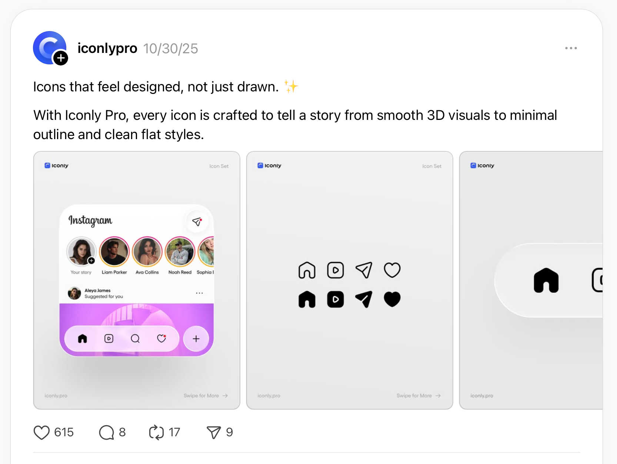Screen dimensions: 617x464
Task: Follow iconlypro via the plus badge
Action: pyautogui.click(x=61, y=58)
